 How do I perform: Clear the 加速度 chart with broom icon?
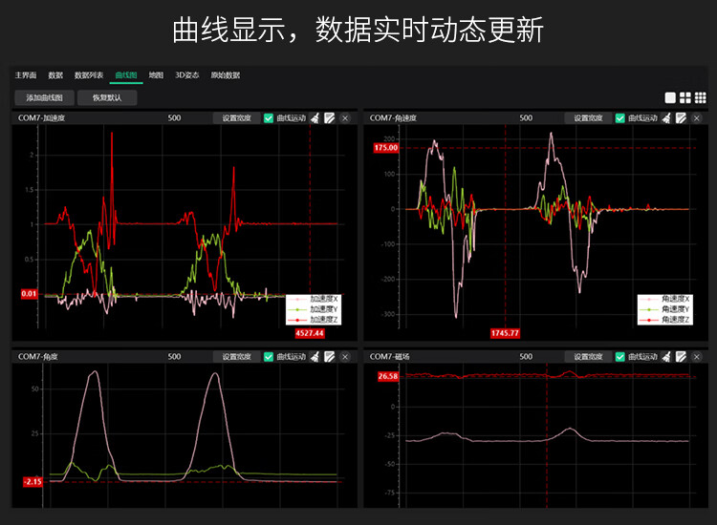pos(315,118)
